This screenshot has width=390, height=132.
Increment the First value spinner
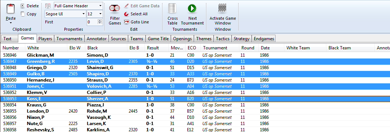(100, 20)
